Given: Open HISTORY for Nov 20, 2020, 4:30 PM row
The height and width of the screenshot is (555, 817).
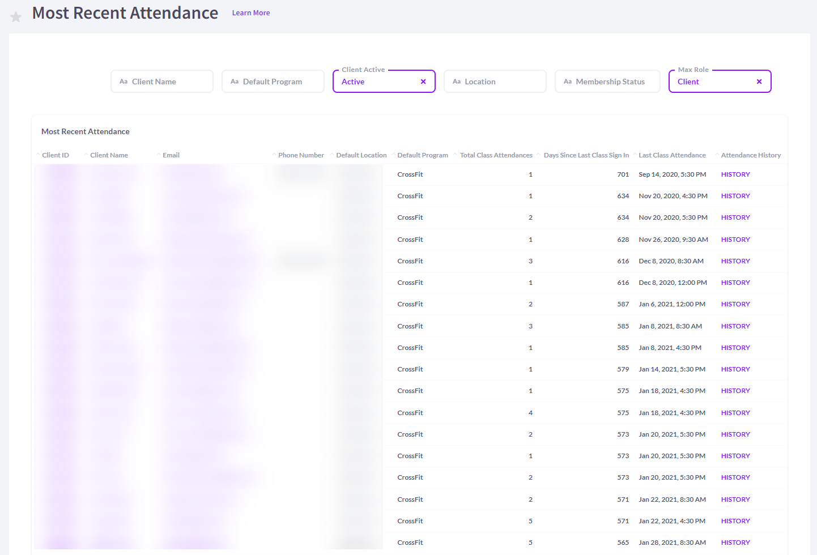Looking at the screenshot, I should tap(735, 196).
